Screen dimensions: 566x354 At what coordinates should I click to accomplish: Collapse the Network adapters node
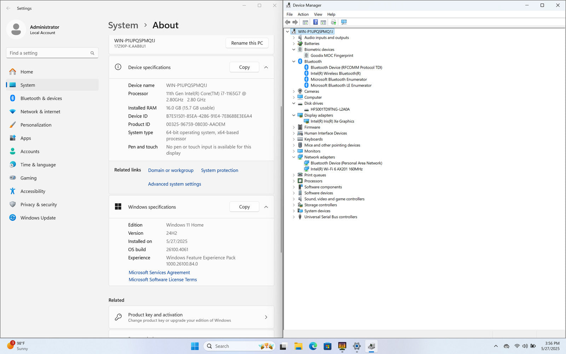(x=294, y=157)
